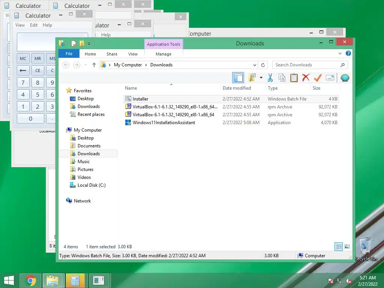Select My Computer in navigation pane
384x288 pixels.
(88, 130)
